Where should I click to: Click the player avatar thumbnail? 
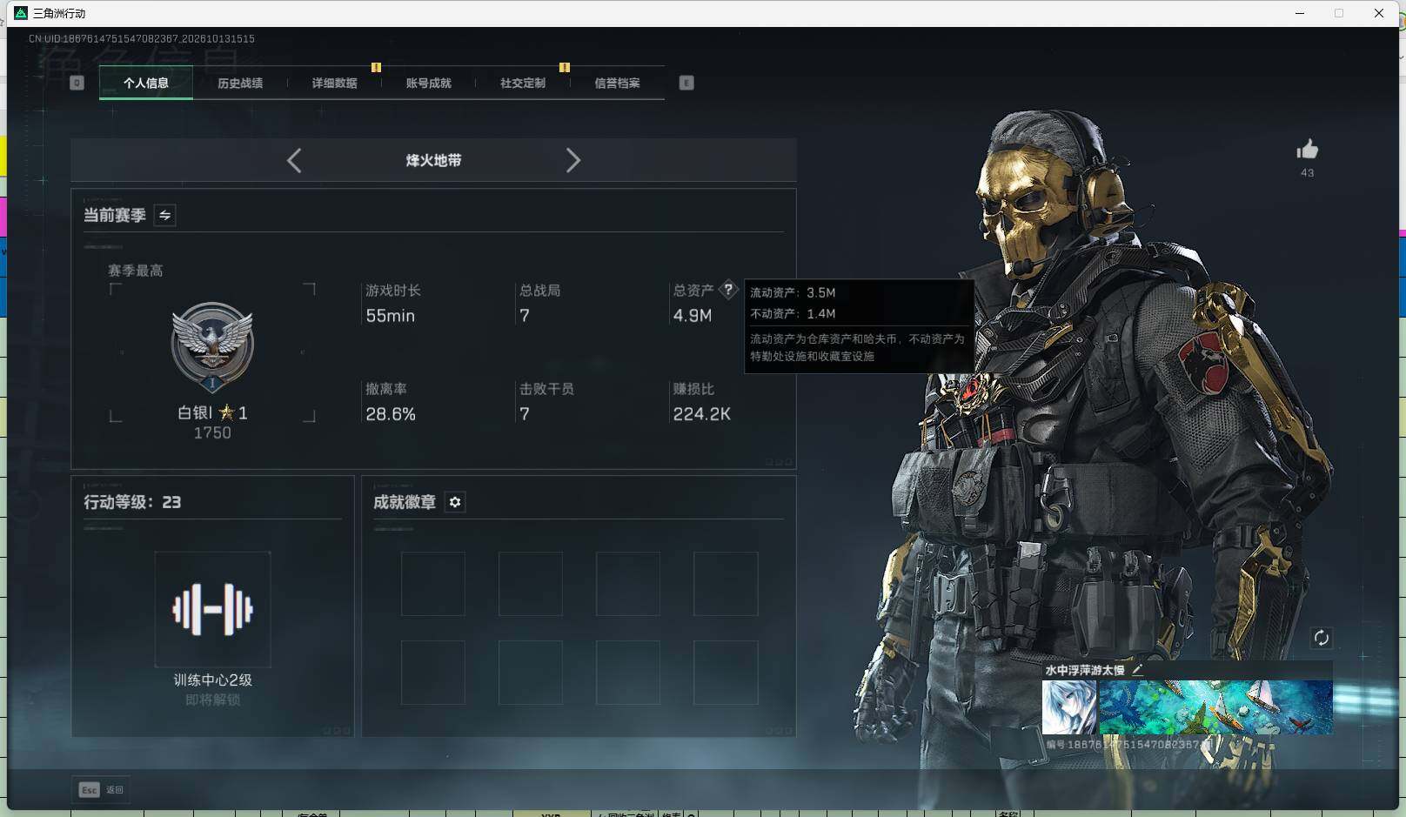click(x=1069, y=707)
